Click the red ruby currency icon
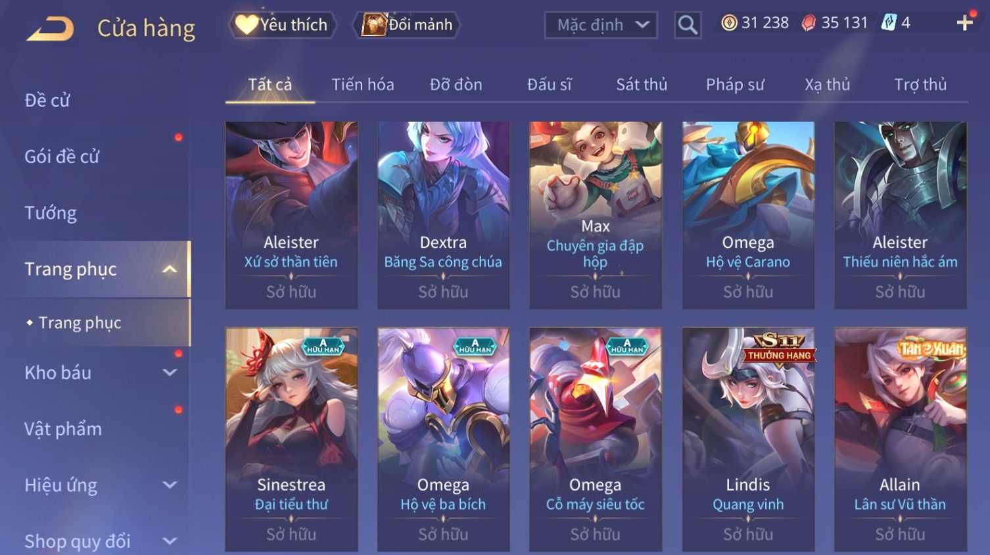990x555 pixels. click(x=809, y=23)
